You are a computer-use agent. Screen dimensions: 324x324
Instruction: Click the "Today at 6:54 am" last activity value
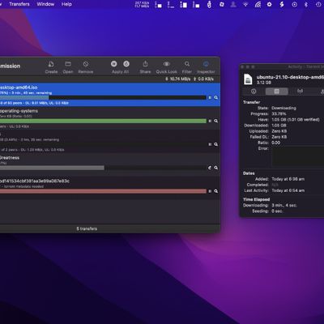288,190
